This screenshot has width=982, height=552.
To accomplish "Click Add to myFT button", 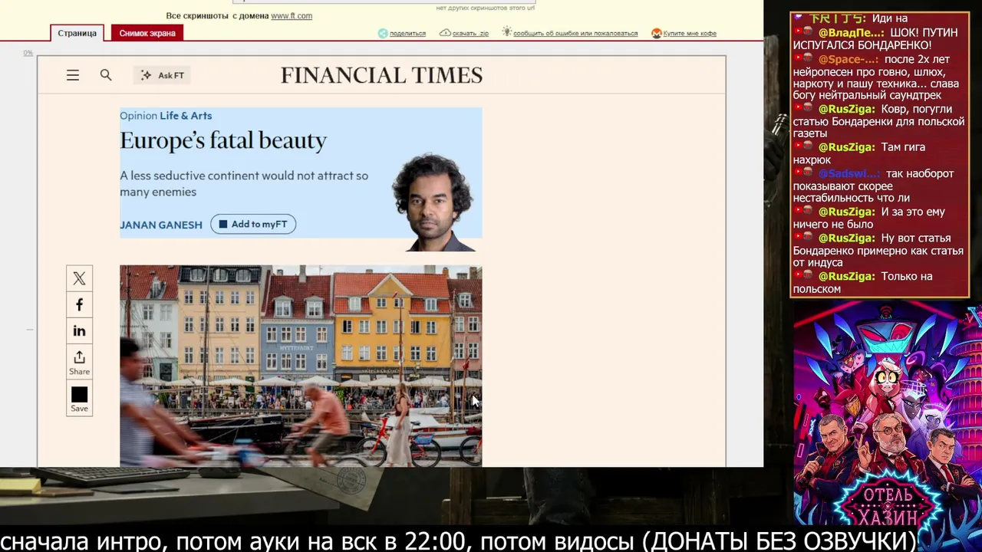I will (253, 224).
